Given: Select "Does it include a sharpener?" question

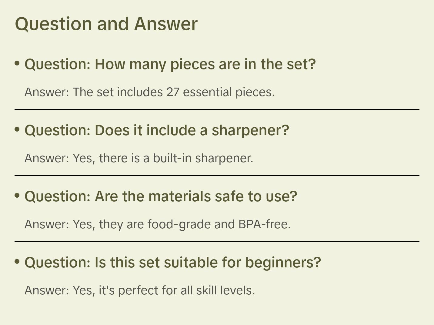Looking at the screenshot, I should pyautogui.click(x=157, y=130).
